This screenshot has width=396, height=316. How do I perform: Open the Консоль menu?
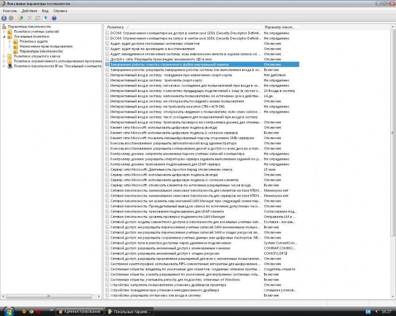point(10,10)
